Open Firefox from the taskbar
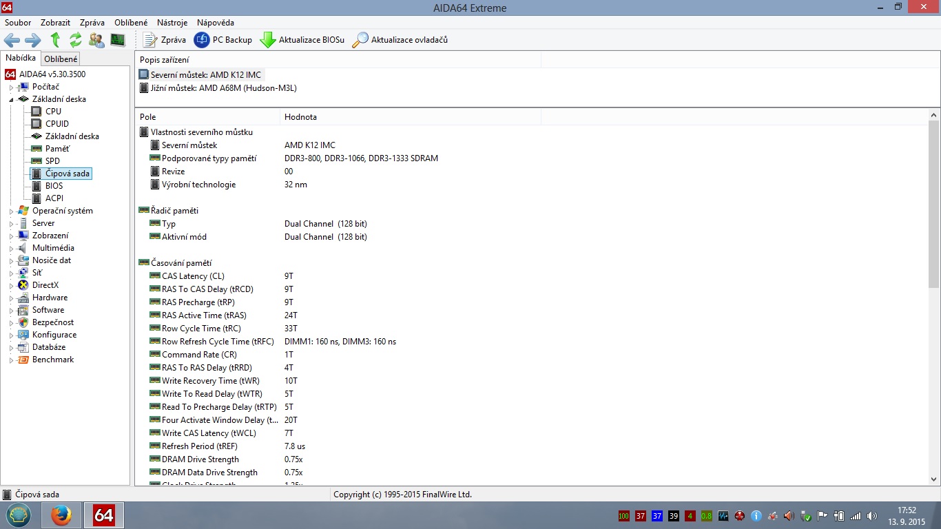 click(x=61, y=515)
